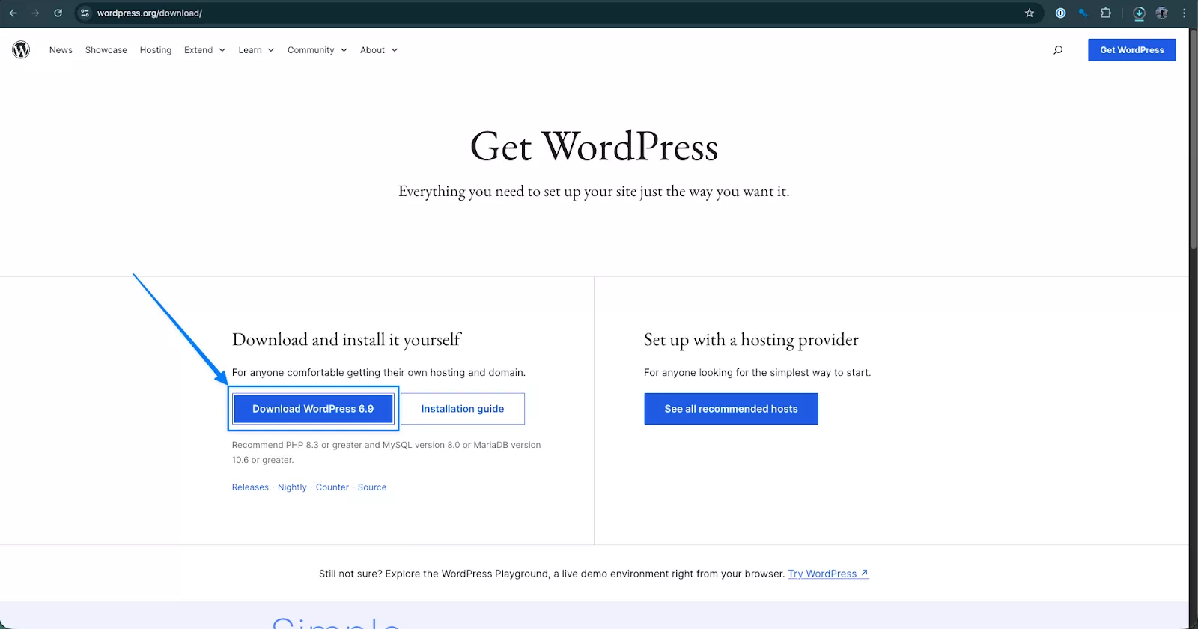Follow the Try WordPress link
This screenshot has height=629, width=1198.
[828, 574]
